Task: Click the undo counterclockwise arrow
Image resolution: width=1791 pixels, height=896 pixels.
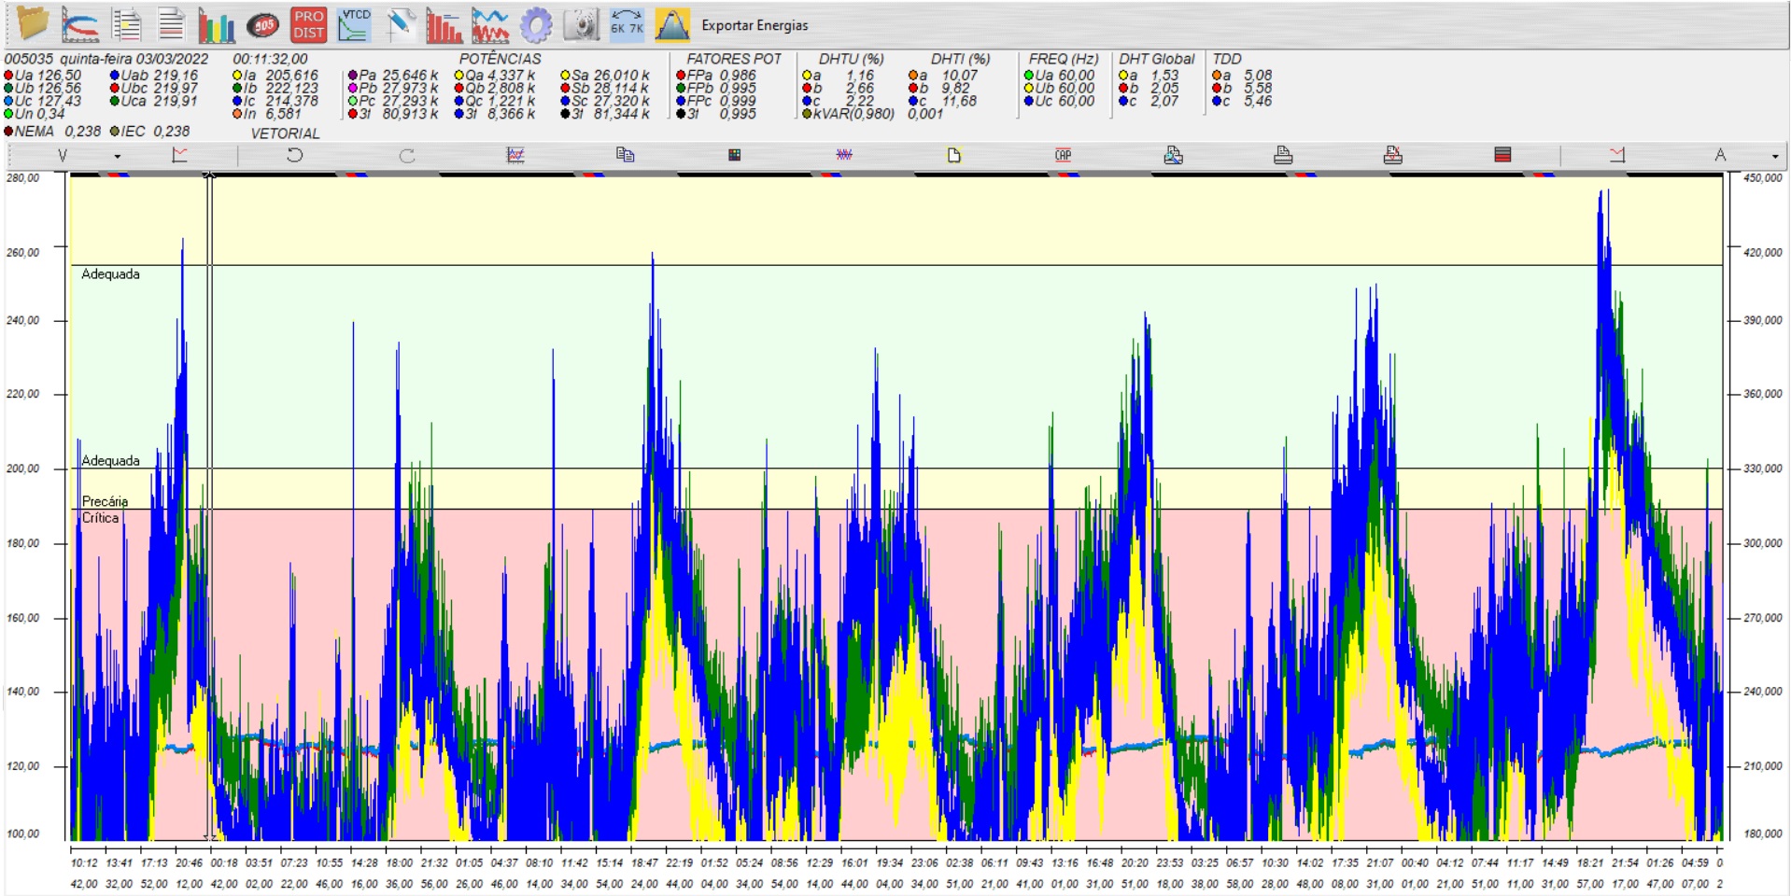Action: tap(294, 155)
